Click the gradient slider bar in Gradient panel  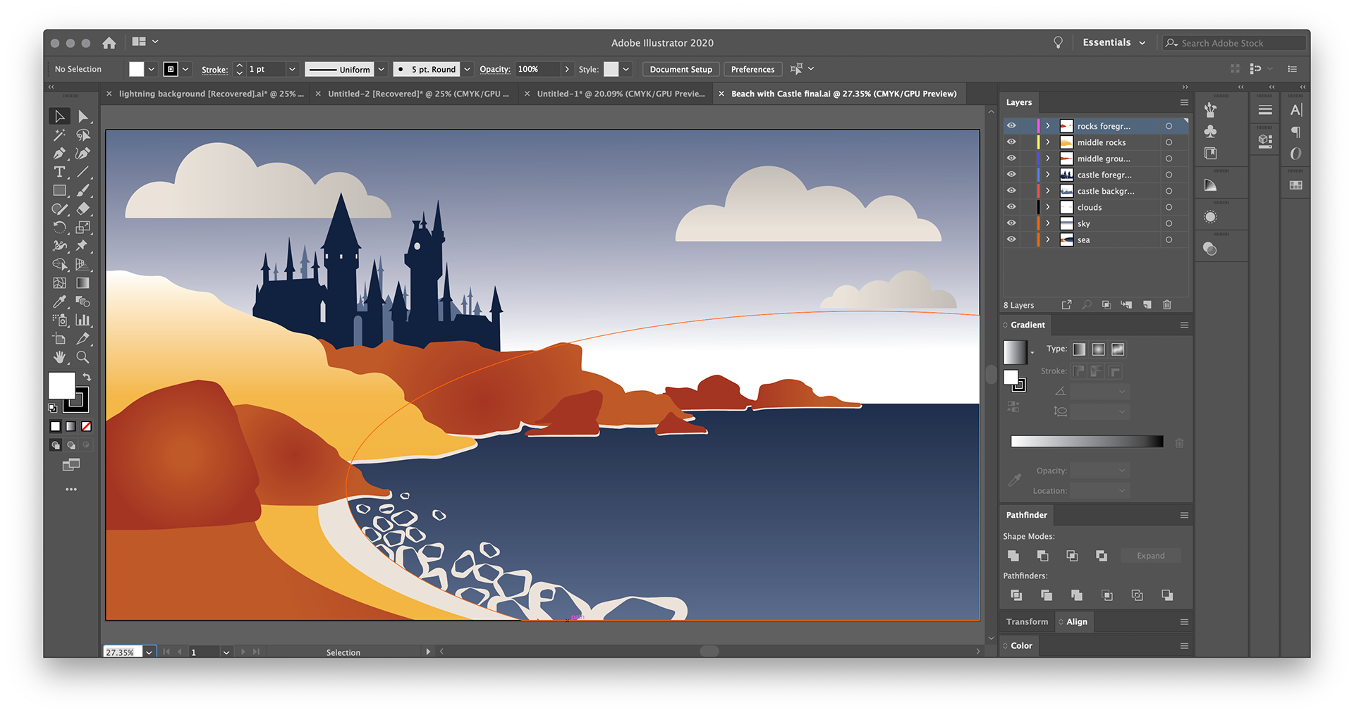click(1087, 442)
